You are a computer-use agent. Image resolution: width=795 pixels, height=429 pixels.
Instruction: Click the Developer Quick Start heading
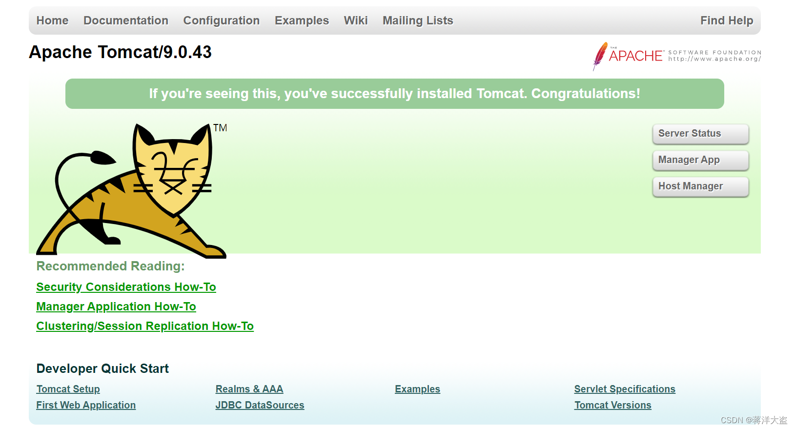[102, 368]
